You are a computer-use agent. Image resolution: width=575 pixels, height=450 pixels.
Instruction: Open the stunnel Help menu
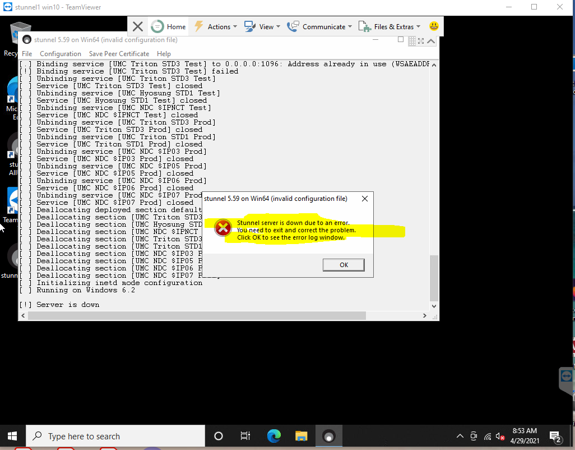(x=164, y=54)
